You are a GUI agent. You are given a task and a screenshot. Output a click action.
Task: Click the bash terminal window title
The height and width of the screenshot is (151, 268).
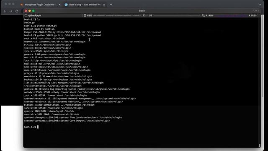[x=142, y=11]
